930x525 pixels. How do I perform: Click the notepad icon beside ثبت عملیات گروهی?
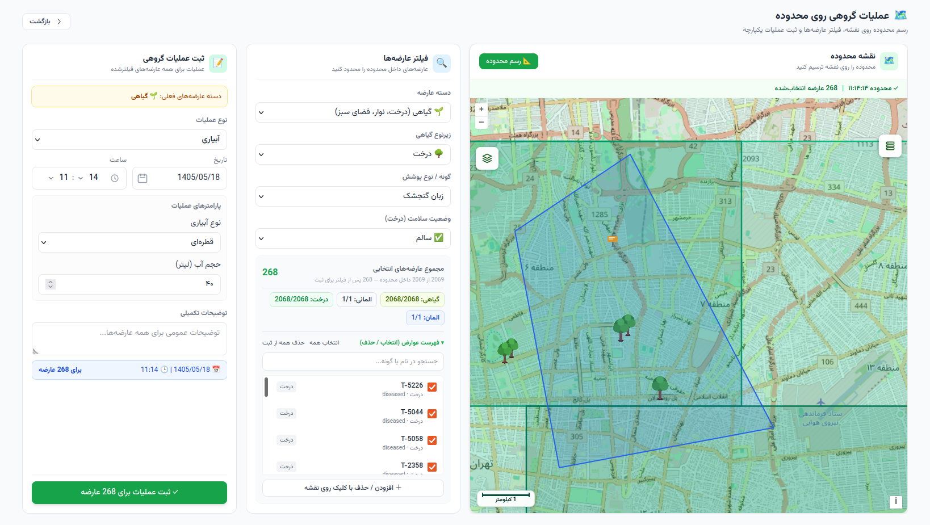(218, 64)
